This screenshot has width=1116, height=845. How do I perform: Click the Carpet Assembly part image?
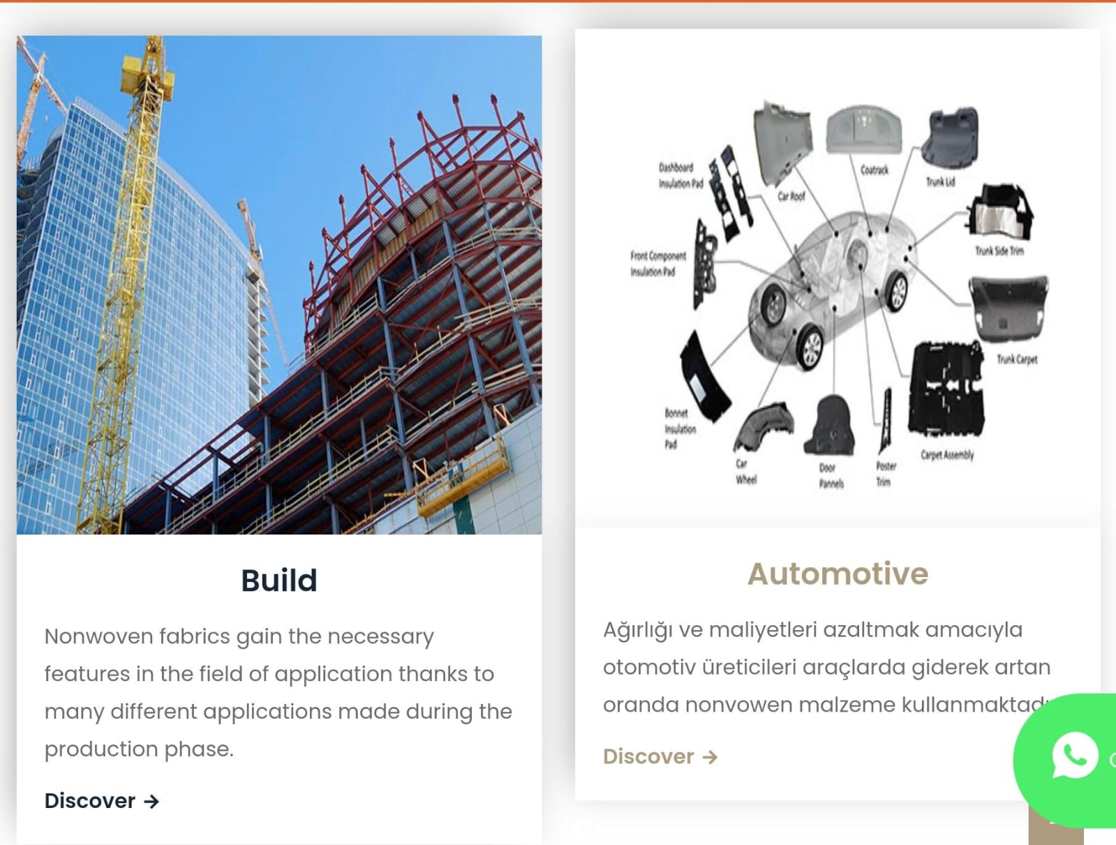(946, 389)
